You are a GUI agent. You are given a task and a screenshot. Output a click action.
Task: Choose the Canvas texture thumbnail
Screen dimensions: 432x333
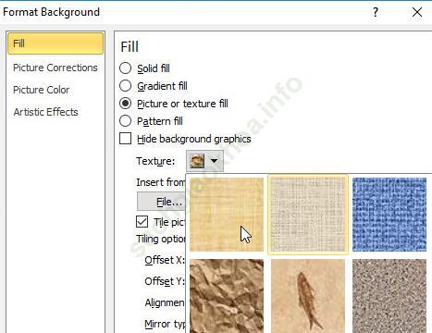click(308, 215)
